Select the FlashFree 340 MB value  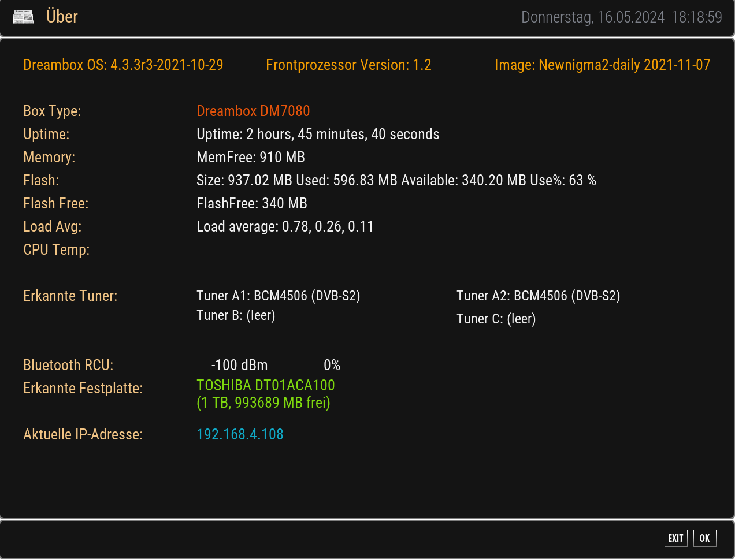(252, 203)
